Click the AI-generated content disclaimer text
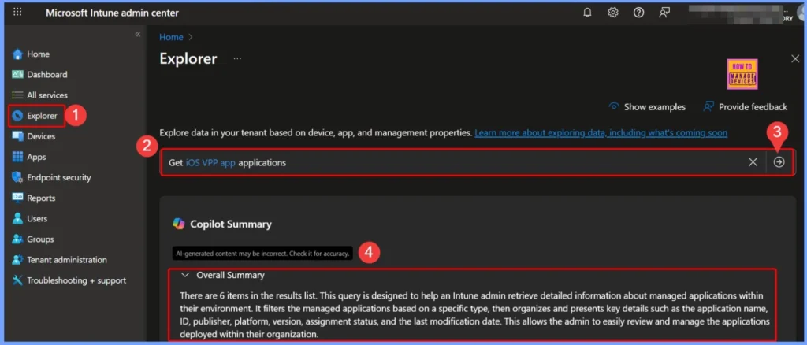807x345 pixels. pyautogui.click(x=262, y=253)
